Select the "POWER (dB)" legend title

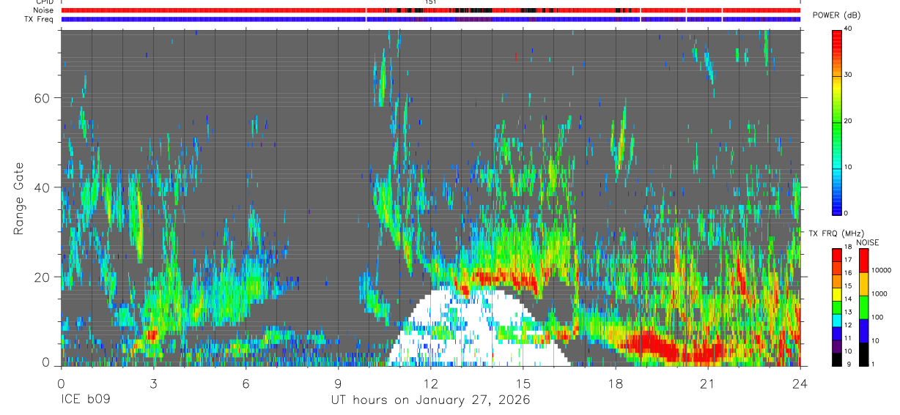click(836, 15)
